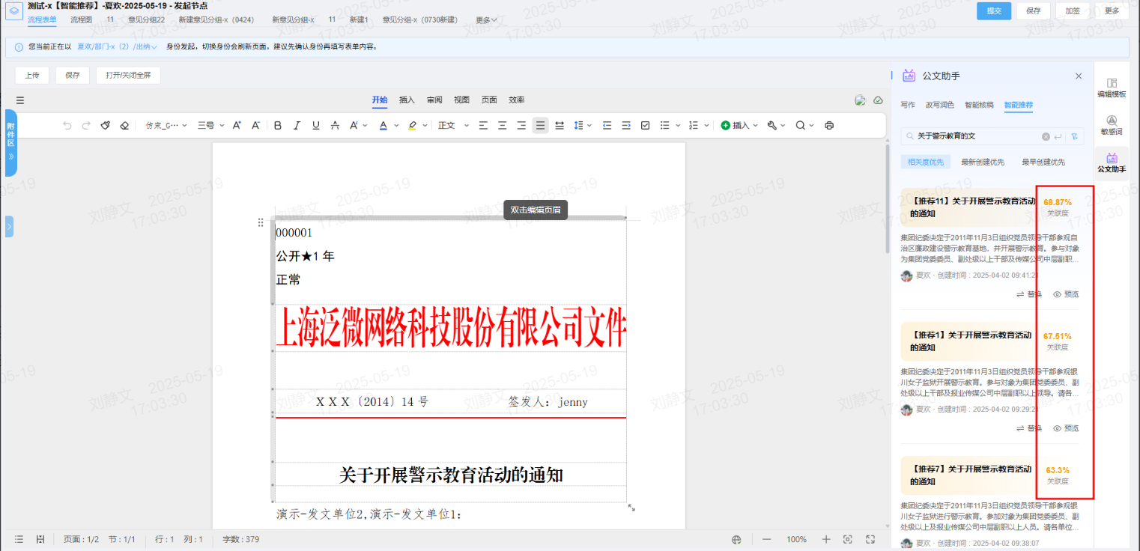The height and width of the screenshot is (551, 1140).
Task: Toggle strikethrough formatting
Action: point(335,125)
